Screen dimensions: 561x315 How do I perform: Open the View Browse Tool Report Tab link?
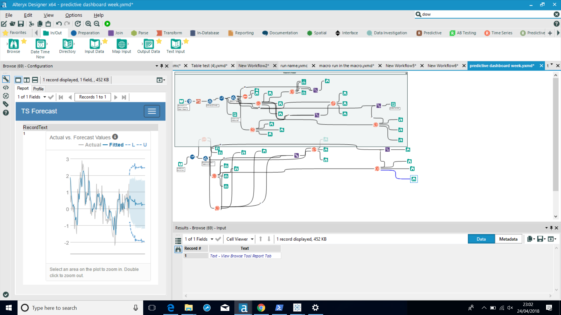pos(240,256)
